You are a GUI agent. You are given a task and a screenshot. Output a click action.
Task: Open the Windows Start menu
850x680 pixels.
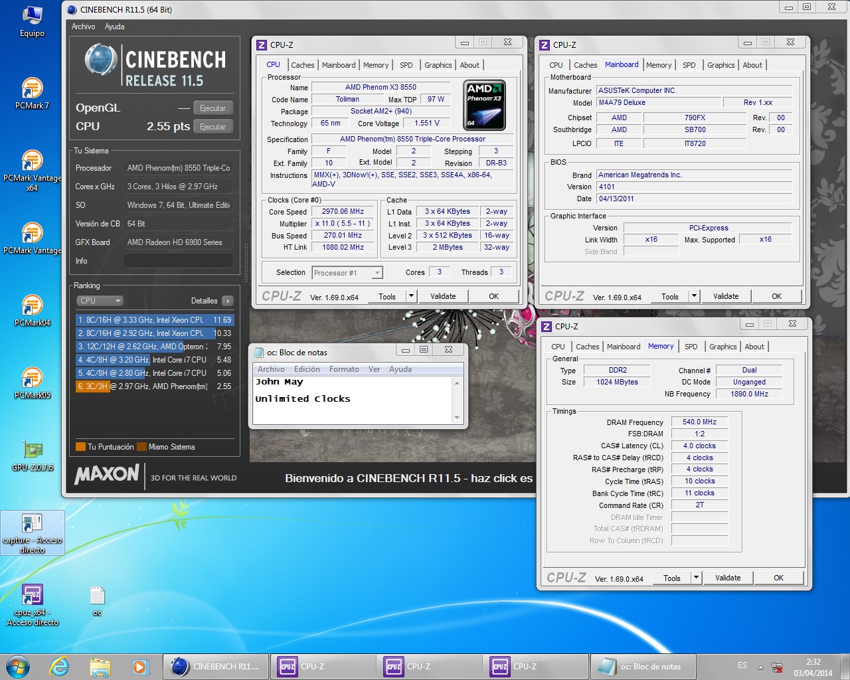click(x=18, y=667)
